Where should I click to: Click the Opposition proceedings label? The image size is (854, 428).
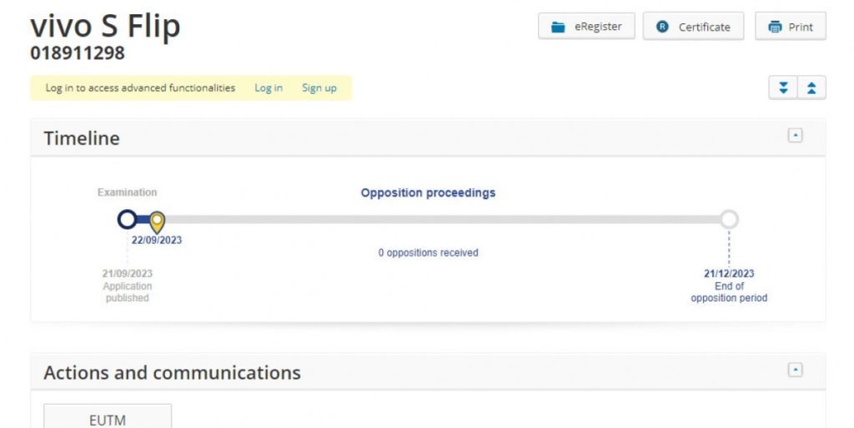tap(428, 192)
